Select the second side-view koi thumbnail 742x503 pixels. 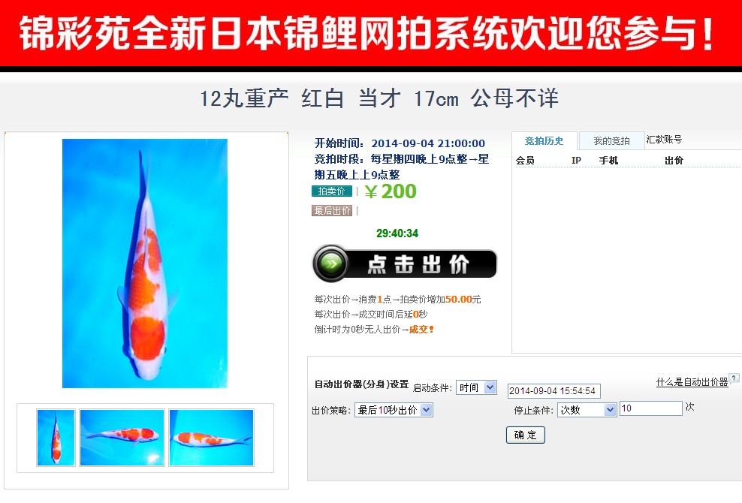(x=122, y=438)
